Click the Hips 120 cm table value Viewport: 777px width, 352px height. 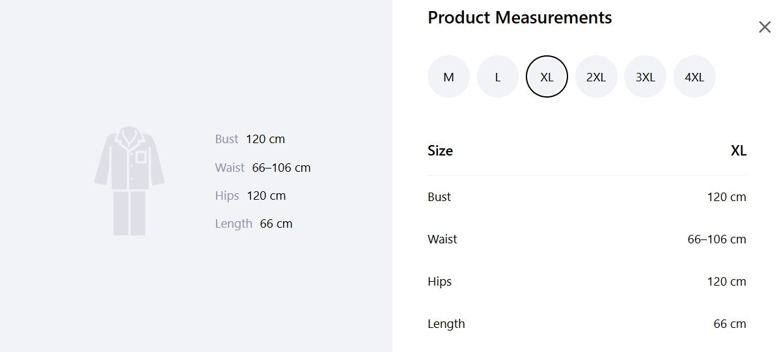tap(726, 282)
